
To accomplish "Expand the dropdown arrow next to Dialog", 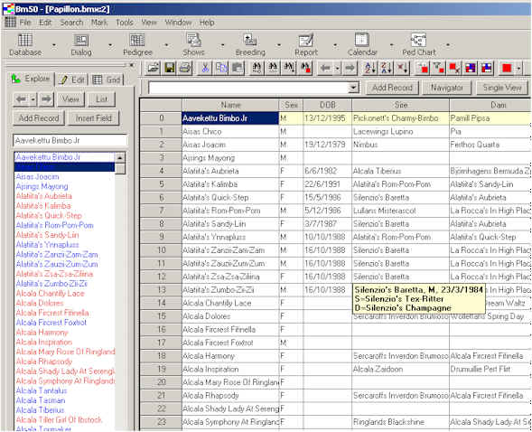I will (110, 45).
